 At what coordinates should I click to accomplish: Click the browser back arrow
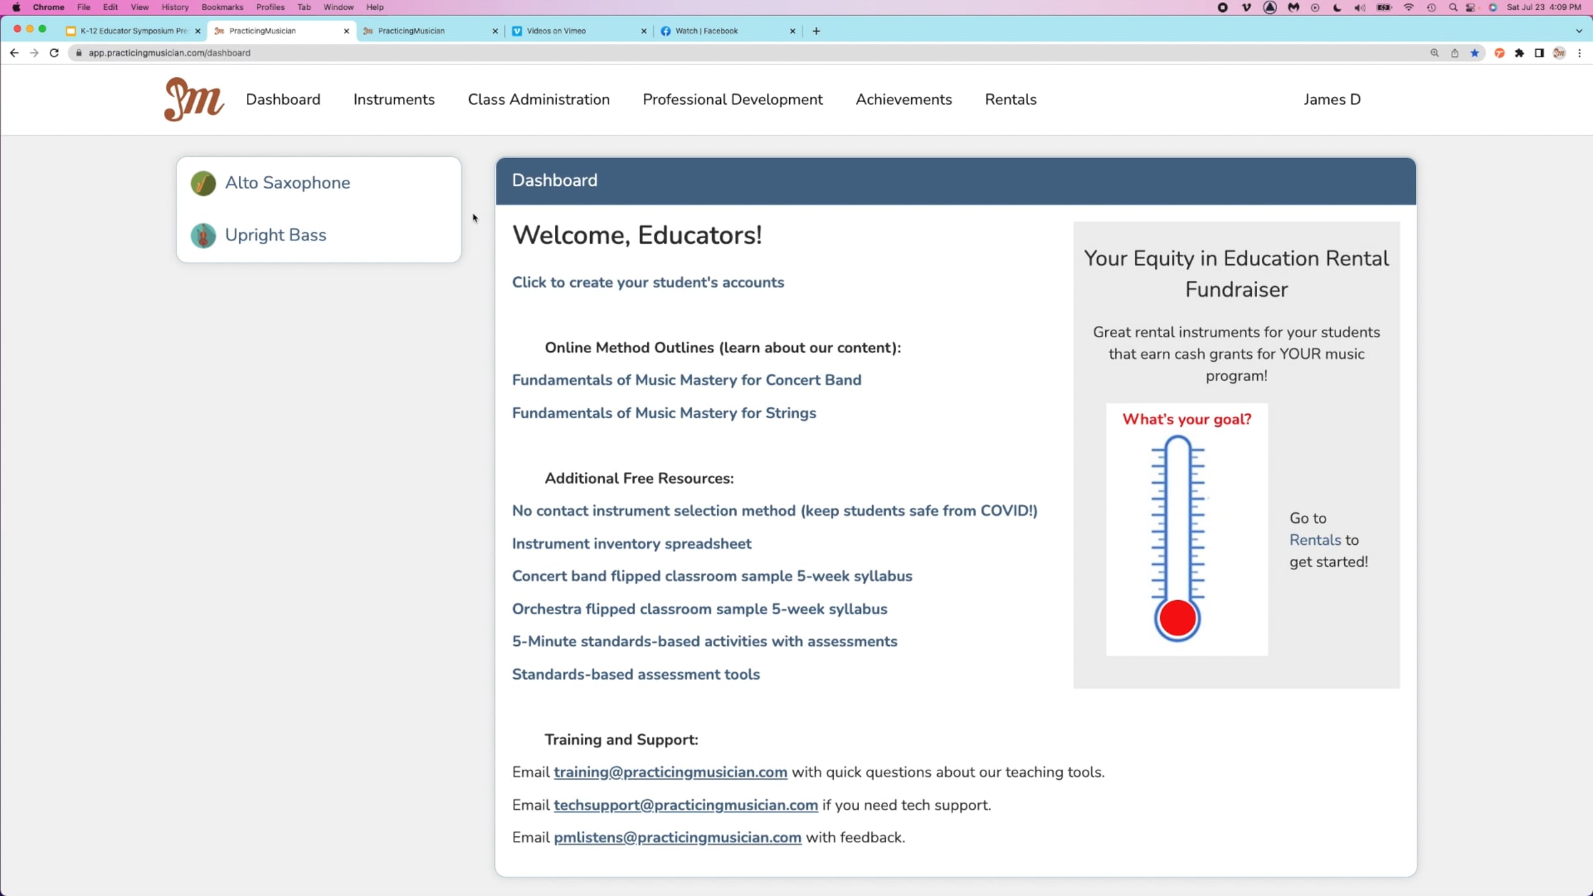[14, 53]
